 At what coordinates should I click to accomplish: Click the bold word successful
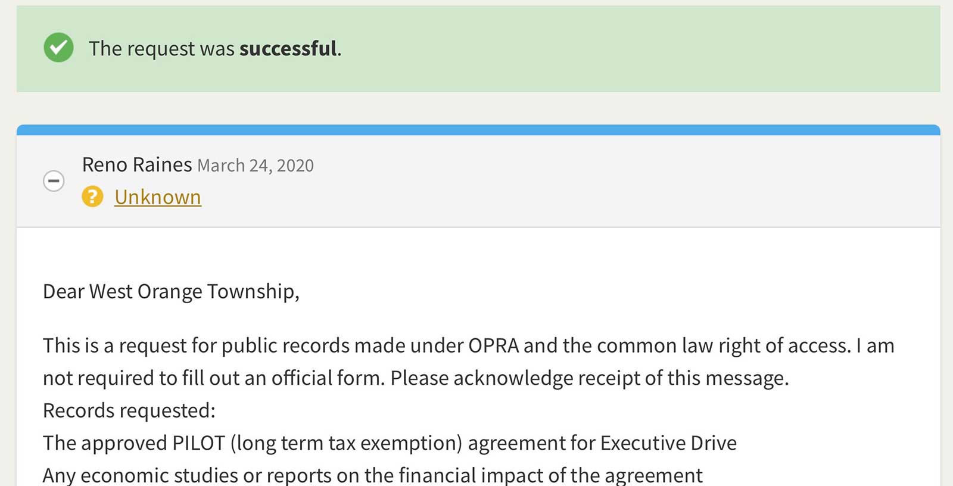pyautogui.click(x=288, y=48)
